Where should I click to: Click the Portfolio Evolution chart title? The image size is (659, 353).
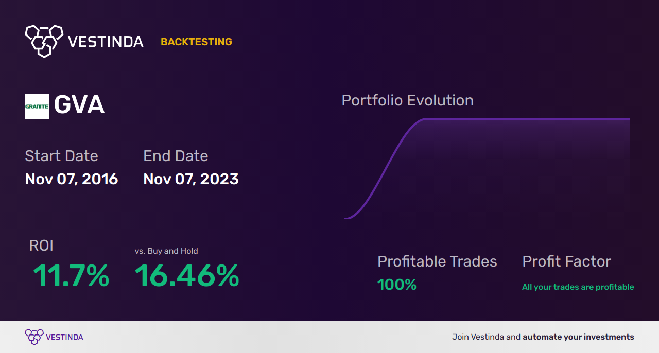click(x=407, y=100)
